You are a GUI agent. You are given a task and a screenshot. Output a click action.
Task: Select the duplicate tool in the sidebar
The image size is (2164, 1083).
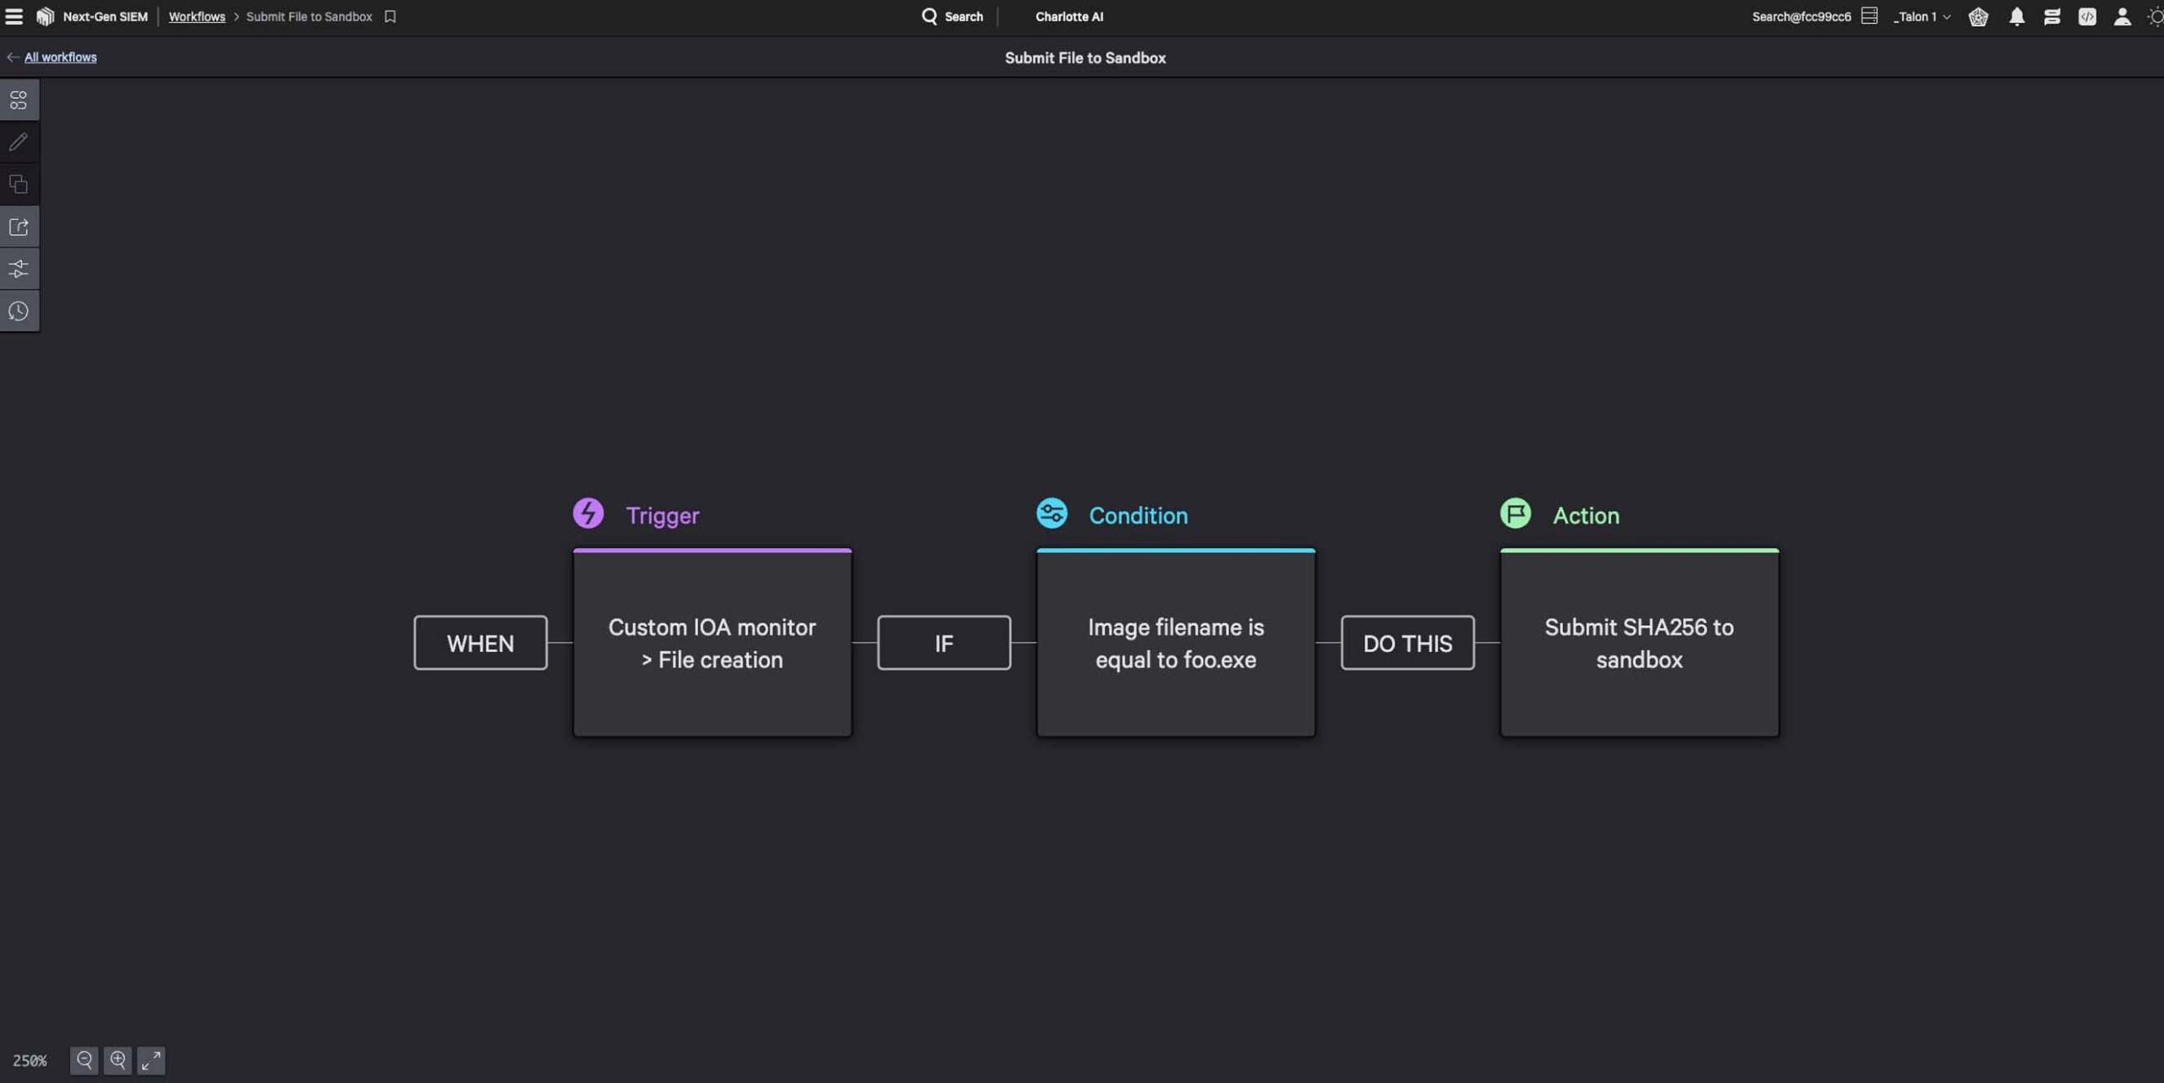(19, 183)
